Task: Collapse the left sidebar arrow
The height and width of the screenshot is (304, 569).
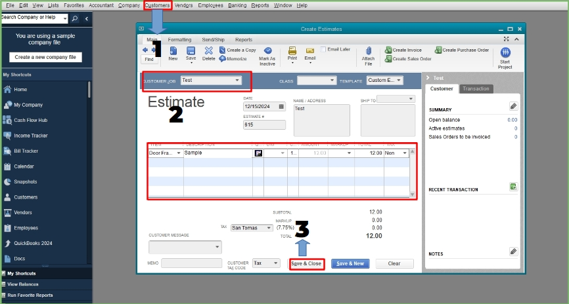Action: tap(86, 18)
